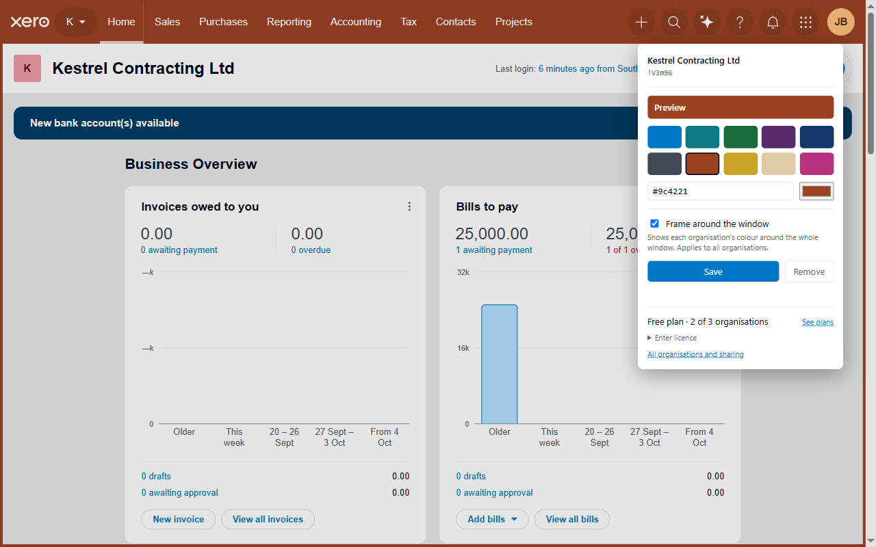The width and height of the screenshot is (876, 547).
Task: Click the Remove colour button
Action: point(809,271)
